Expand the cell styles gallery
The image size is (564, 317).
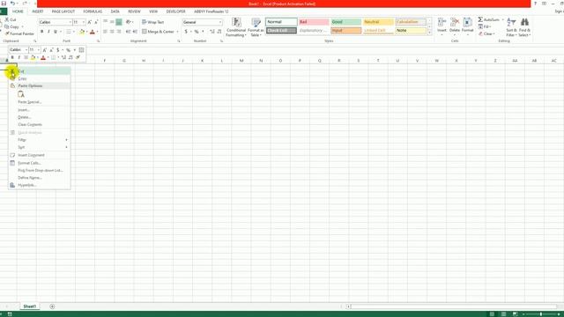click(429, 33)
